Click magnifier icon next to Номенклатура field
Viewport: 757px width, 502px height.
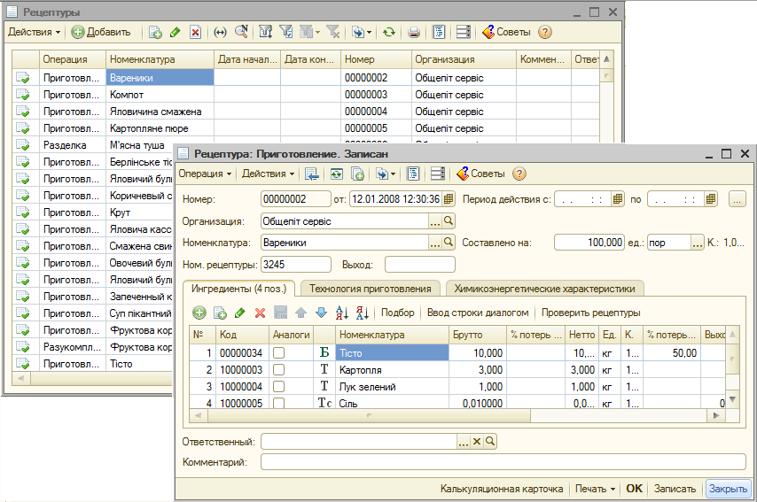449,242
